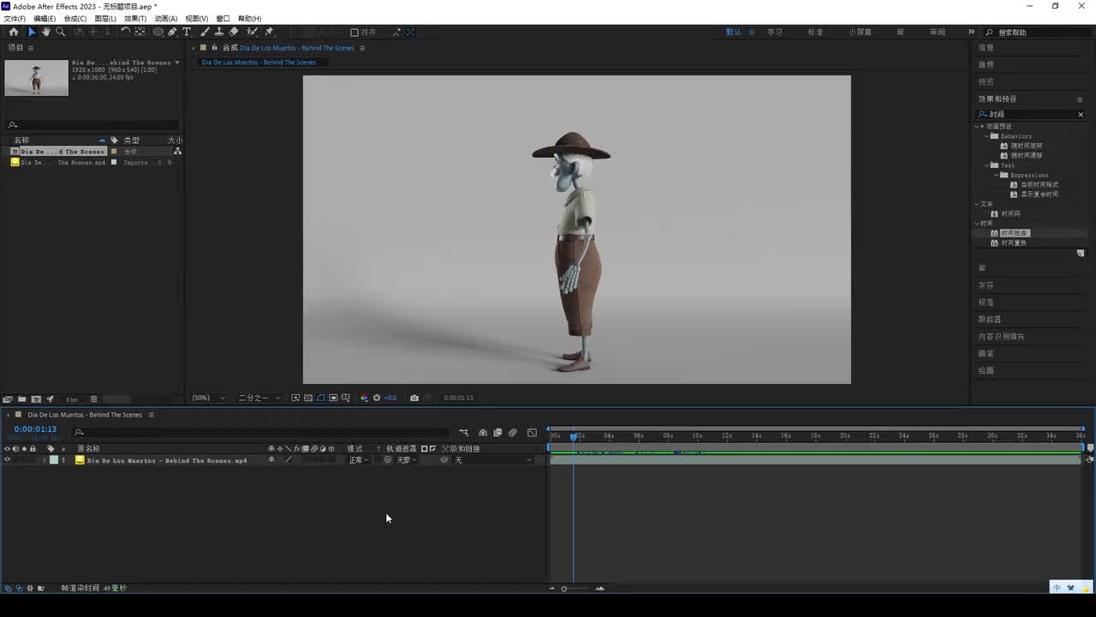Toggle transparency grid in the viewer
This screenshot has height=617, width=1096.
[308, 398]
